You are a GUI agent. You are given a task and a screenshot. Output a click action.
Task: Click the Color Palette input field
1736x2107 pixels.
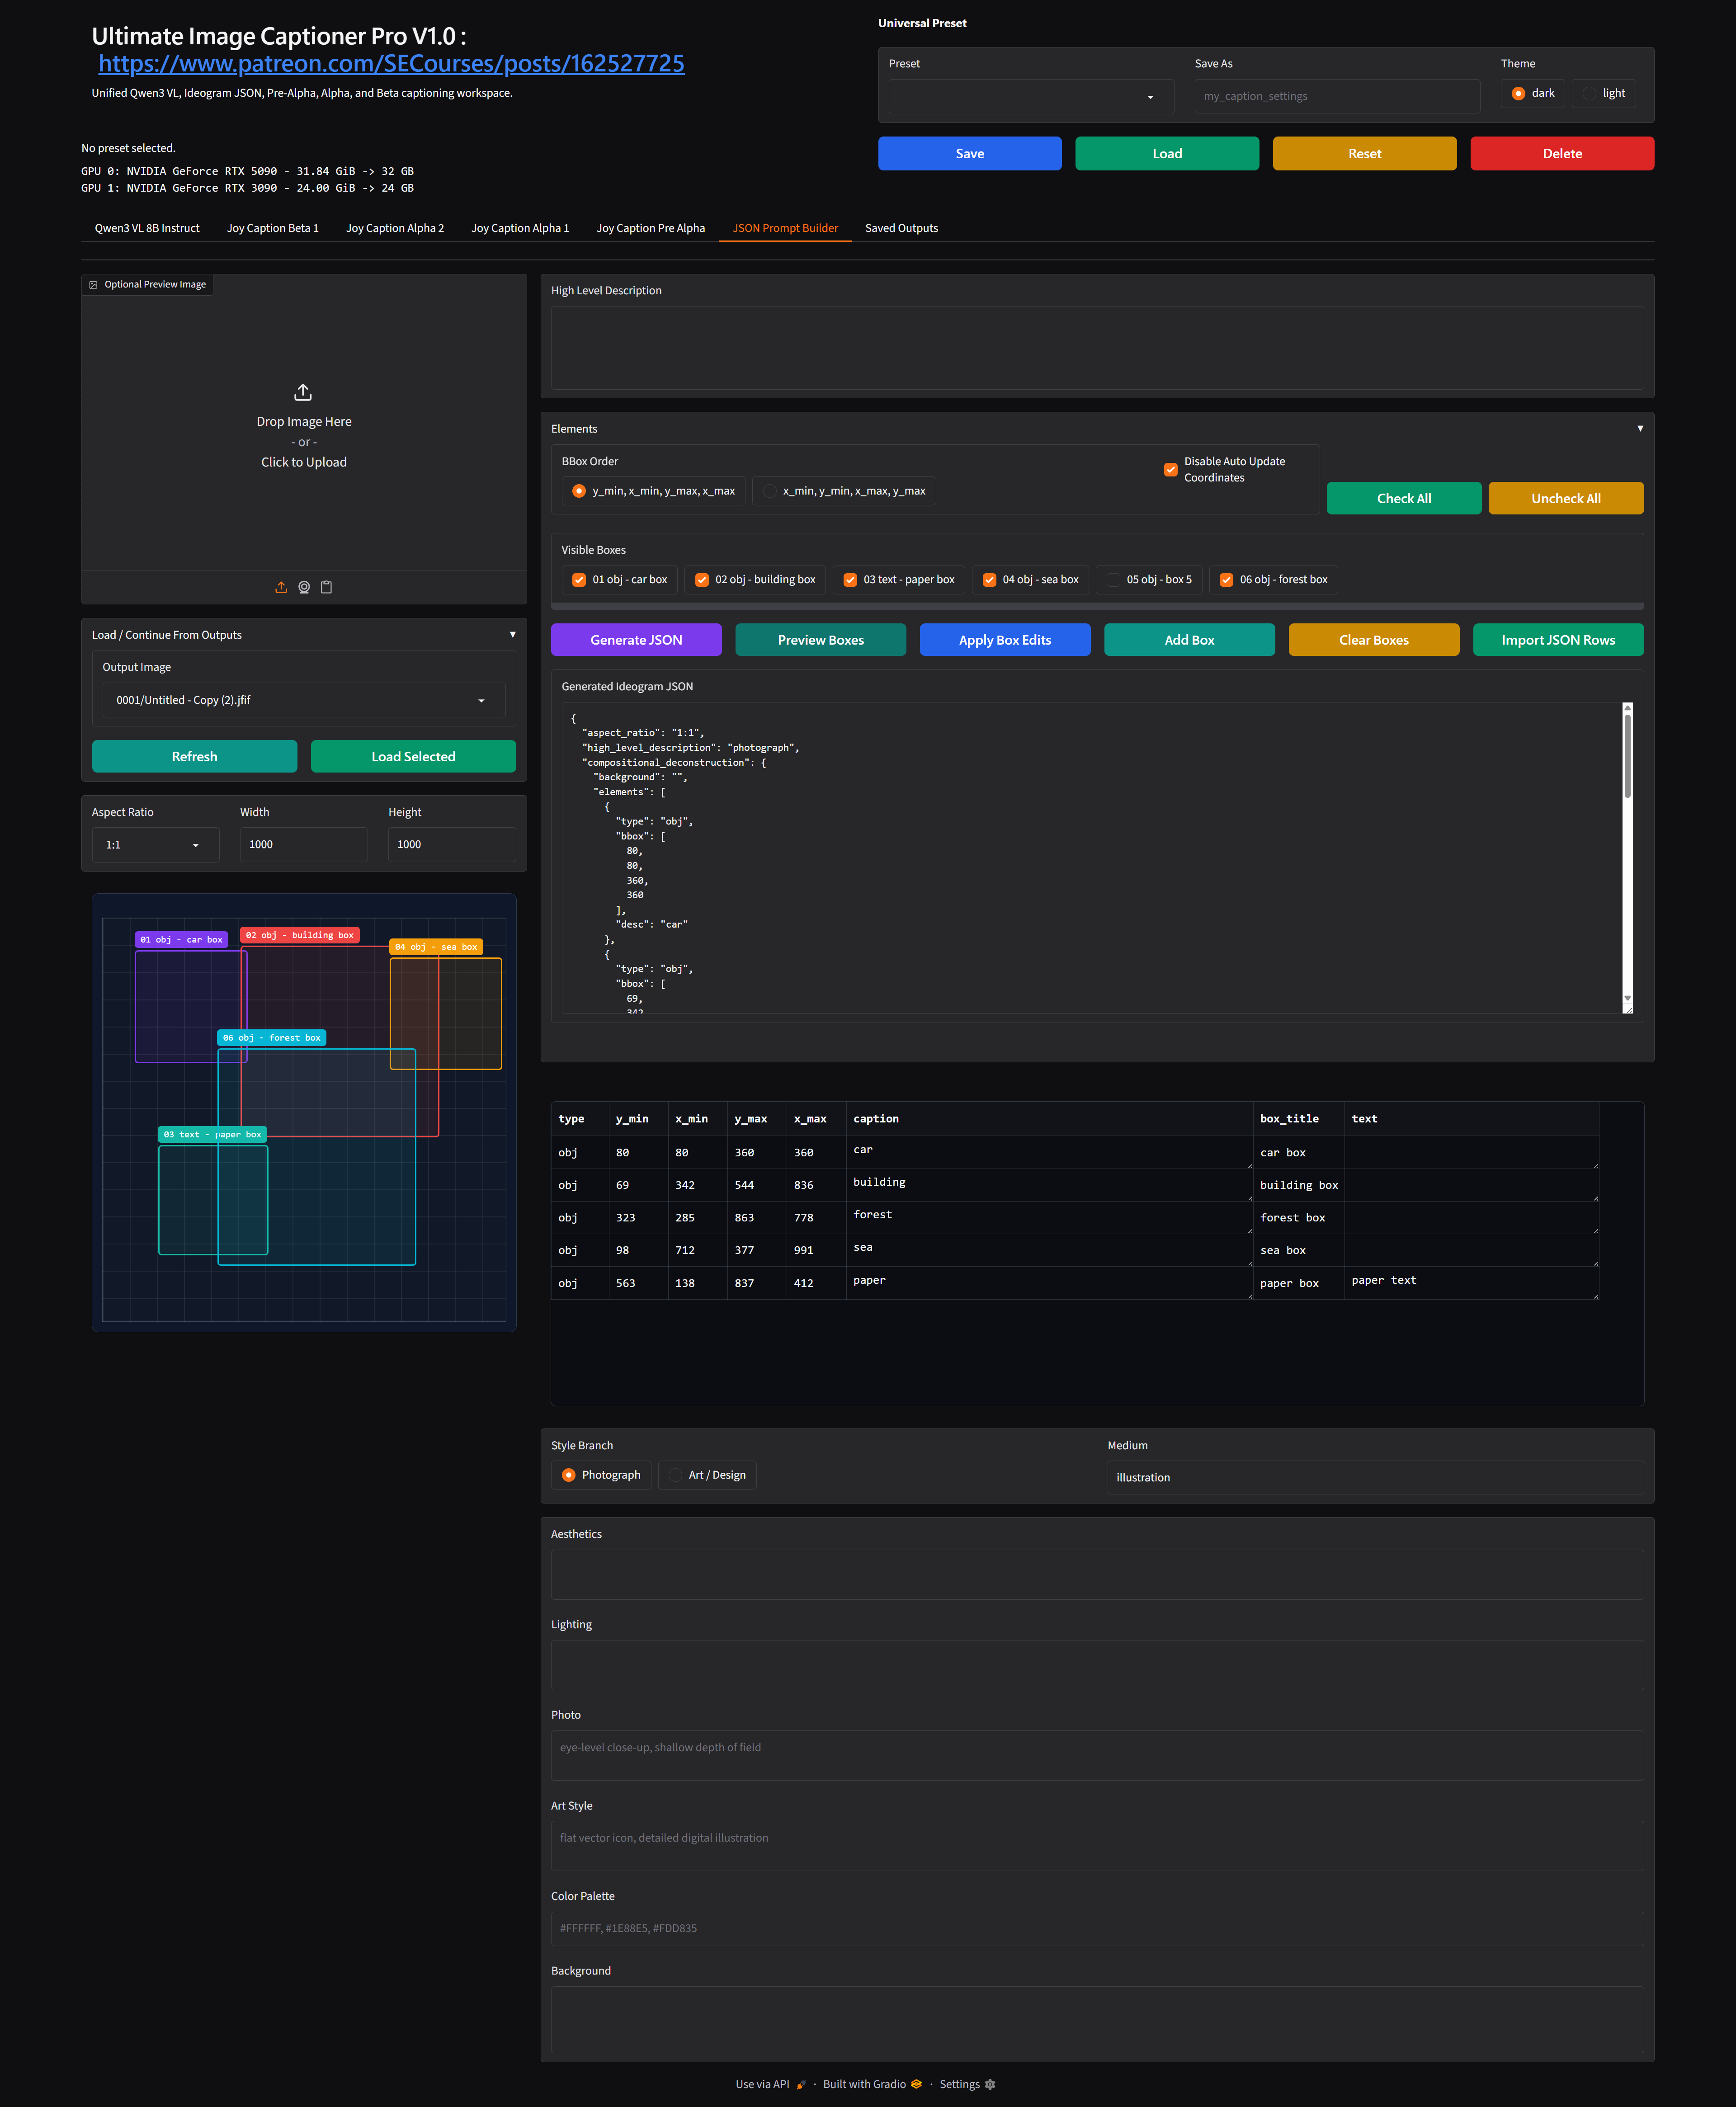[1097, 1929]
